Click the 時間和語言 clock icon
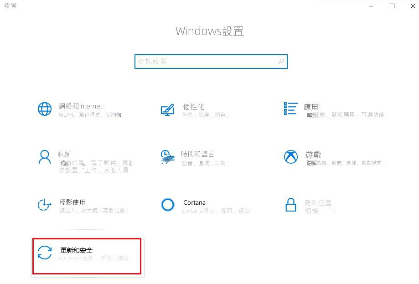Image resolution: width=419 pixels, height=284 pixels. click(x=167, y=156)
